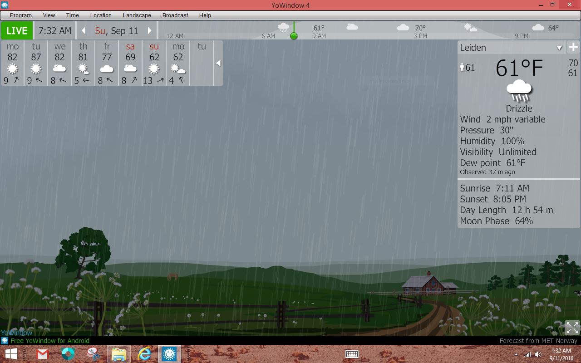Image resolution: width=581 pixels, height=363 pixels.
Task: Click the green LIVE button
Action: point(17,31)
